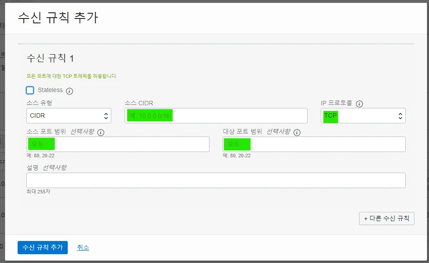
Task: Open the 소스 유형 dropdown showing CIDR
Action: click(x=69, y=115)
